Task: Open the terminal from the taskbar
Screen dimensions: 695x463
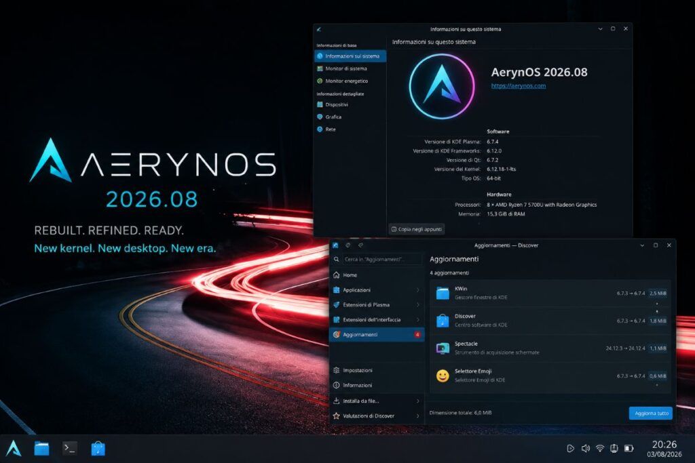Action: tap(70, 448)
